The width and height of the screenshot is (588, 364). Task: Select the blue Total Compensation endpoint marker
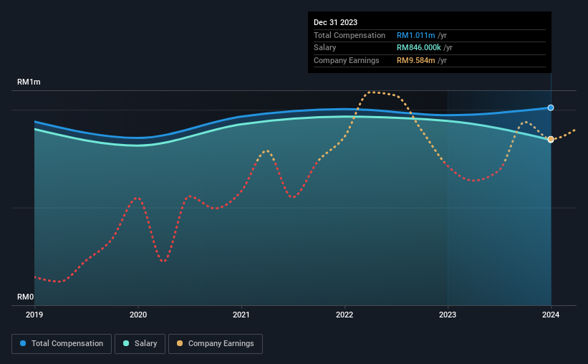click(551, 107)
